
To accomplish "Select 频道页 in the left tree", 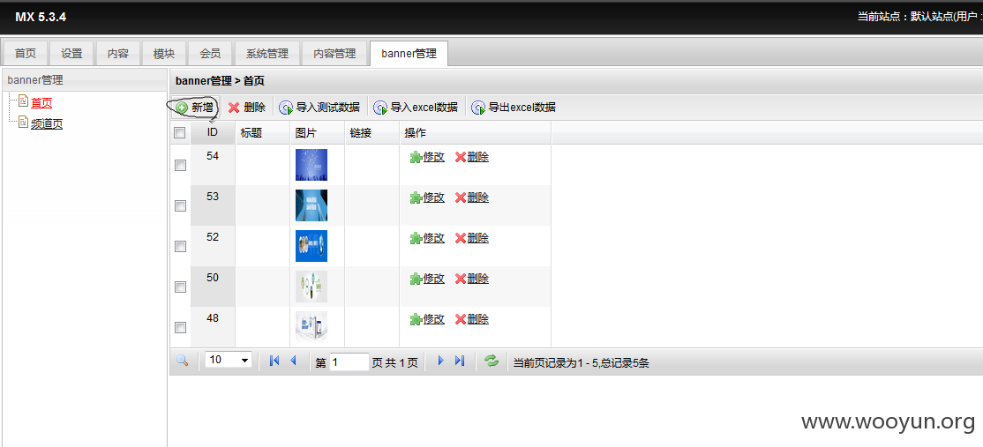I will pos(47,124).
